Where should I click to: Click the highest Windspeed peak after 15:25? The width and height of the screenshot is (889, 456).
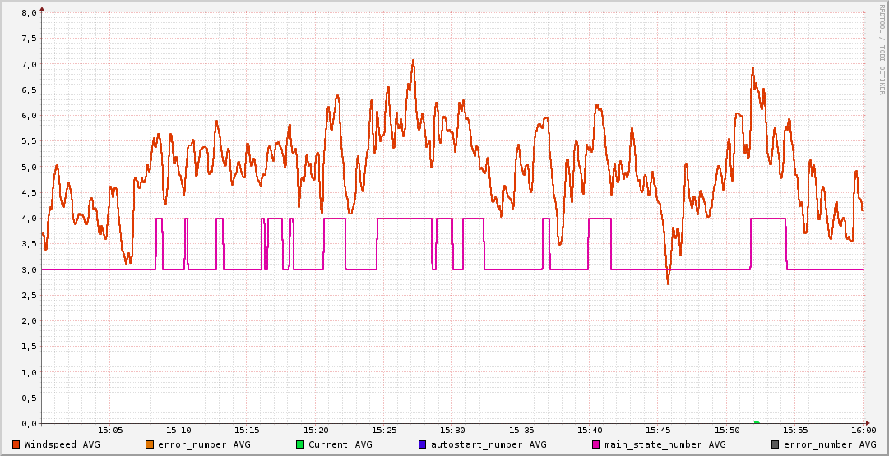413,60
